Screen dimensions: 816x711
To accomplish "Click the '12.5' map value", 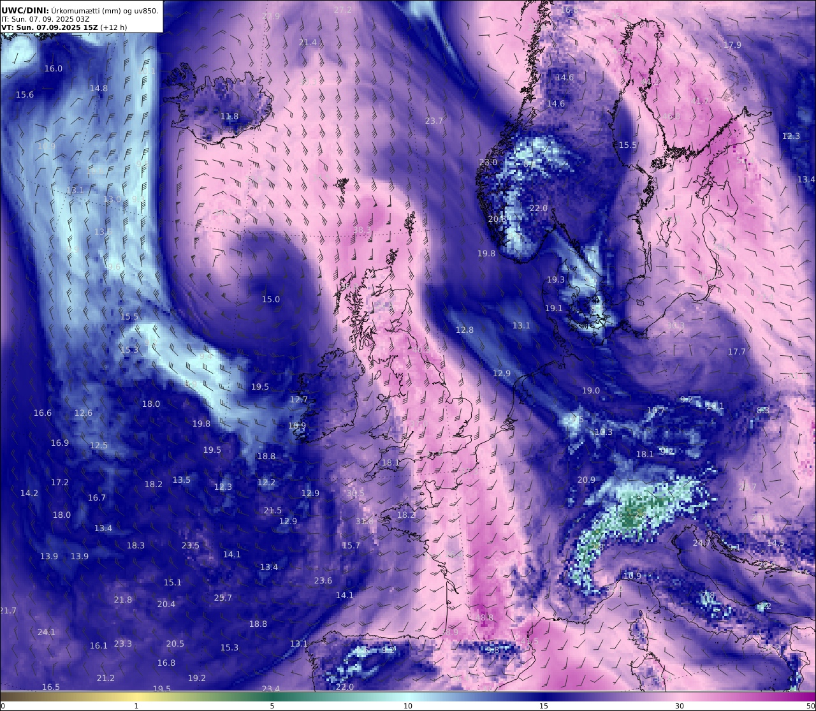I will [x=99, y=446].
